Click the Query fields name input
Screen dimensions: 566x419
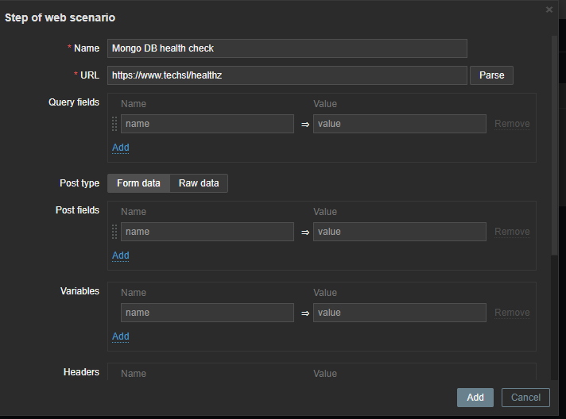tap(207, 124)
